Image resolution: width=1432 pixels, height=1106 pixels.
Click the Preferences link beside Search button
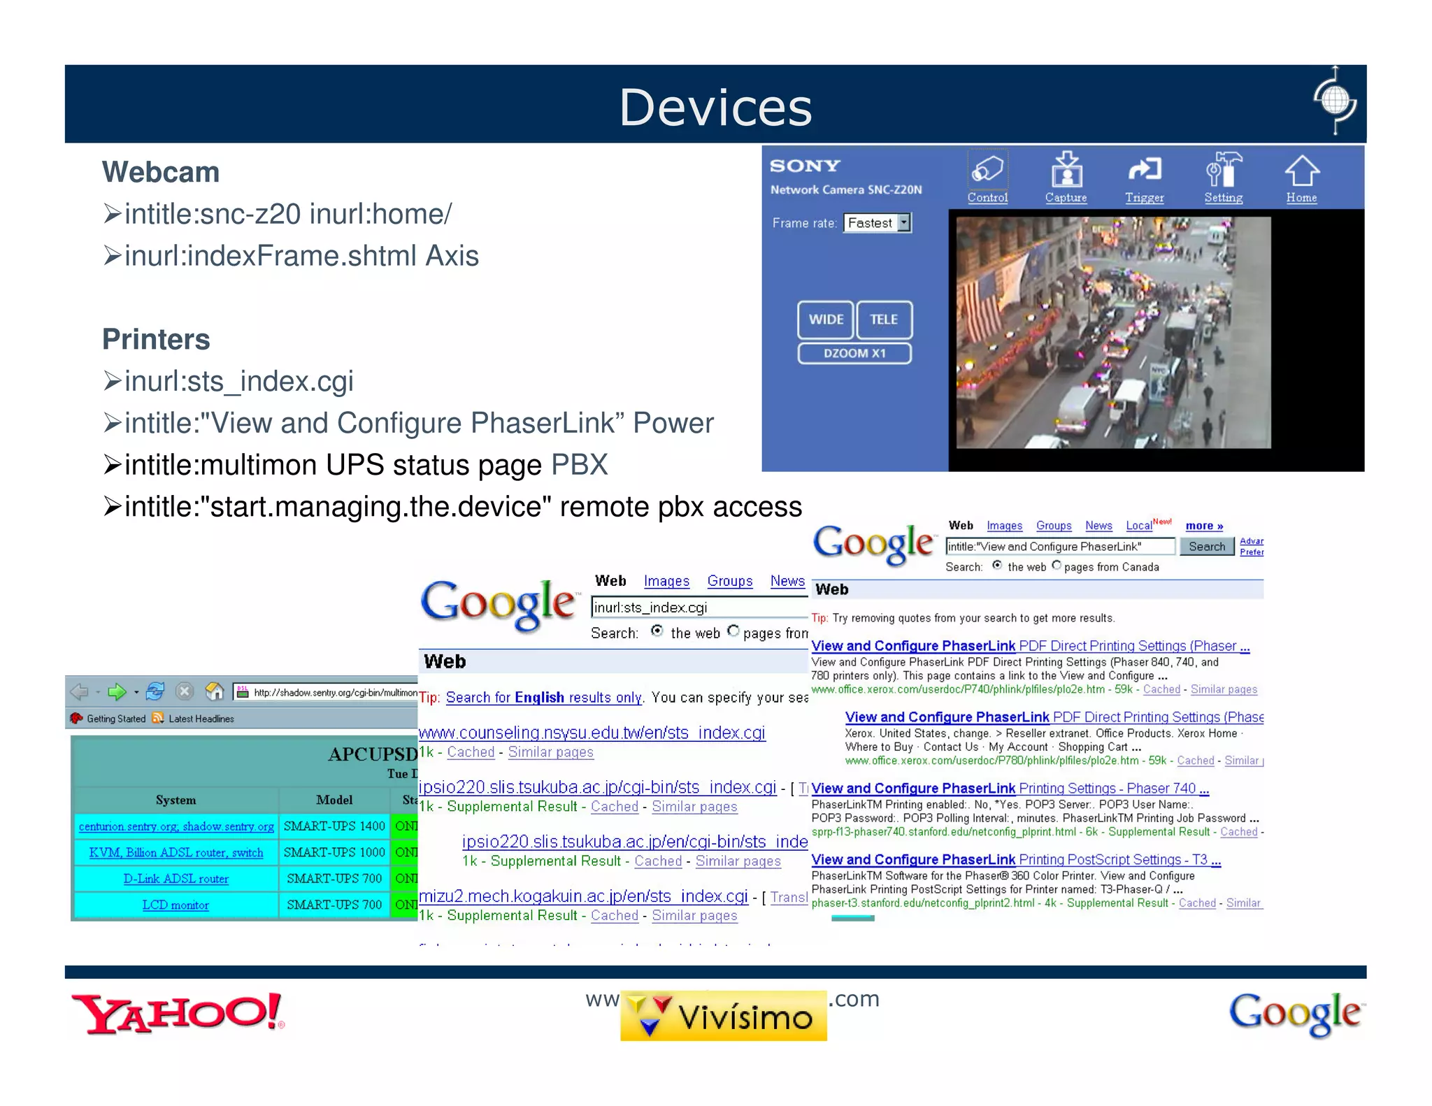click(x=1252, y=552)
